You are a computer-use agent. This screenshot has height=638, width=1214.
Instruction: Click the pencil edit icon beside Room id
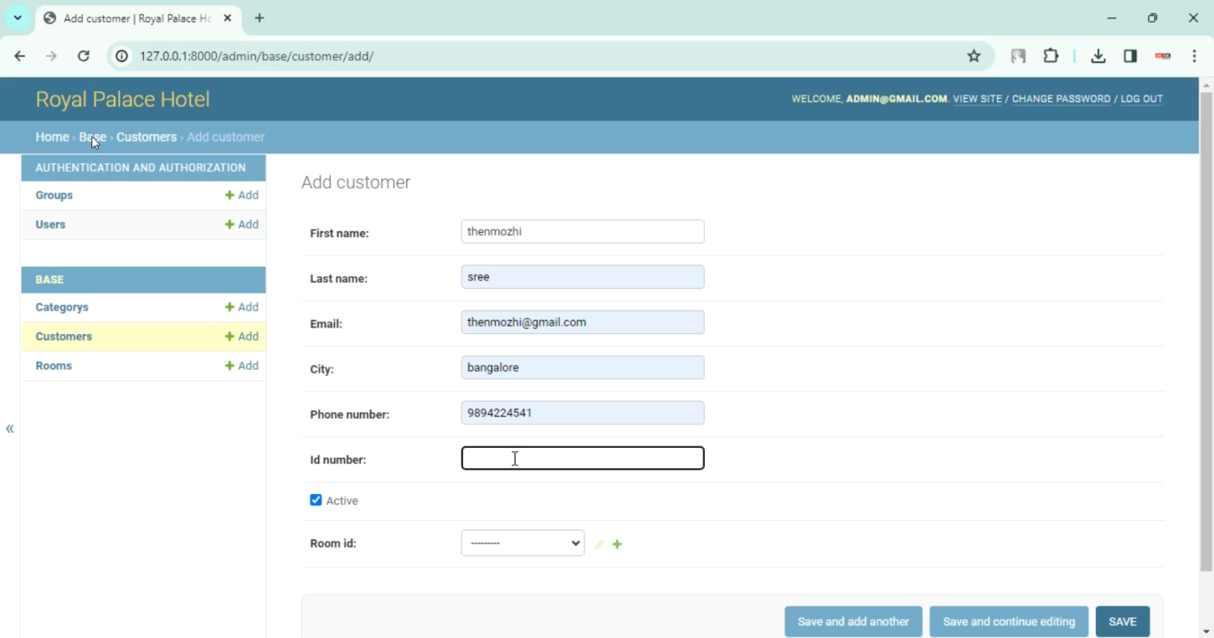point(599,544)
